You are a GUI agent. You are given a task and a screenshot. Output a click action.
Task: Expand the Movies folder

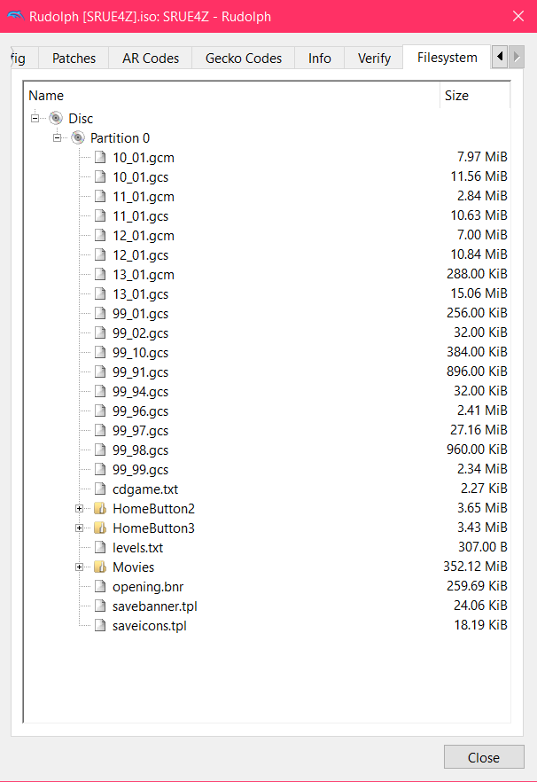(79, 567)
